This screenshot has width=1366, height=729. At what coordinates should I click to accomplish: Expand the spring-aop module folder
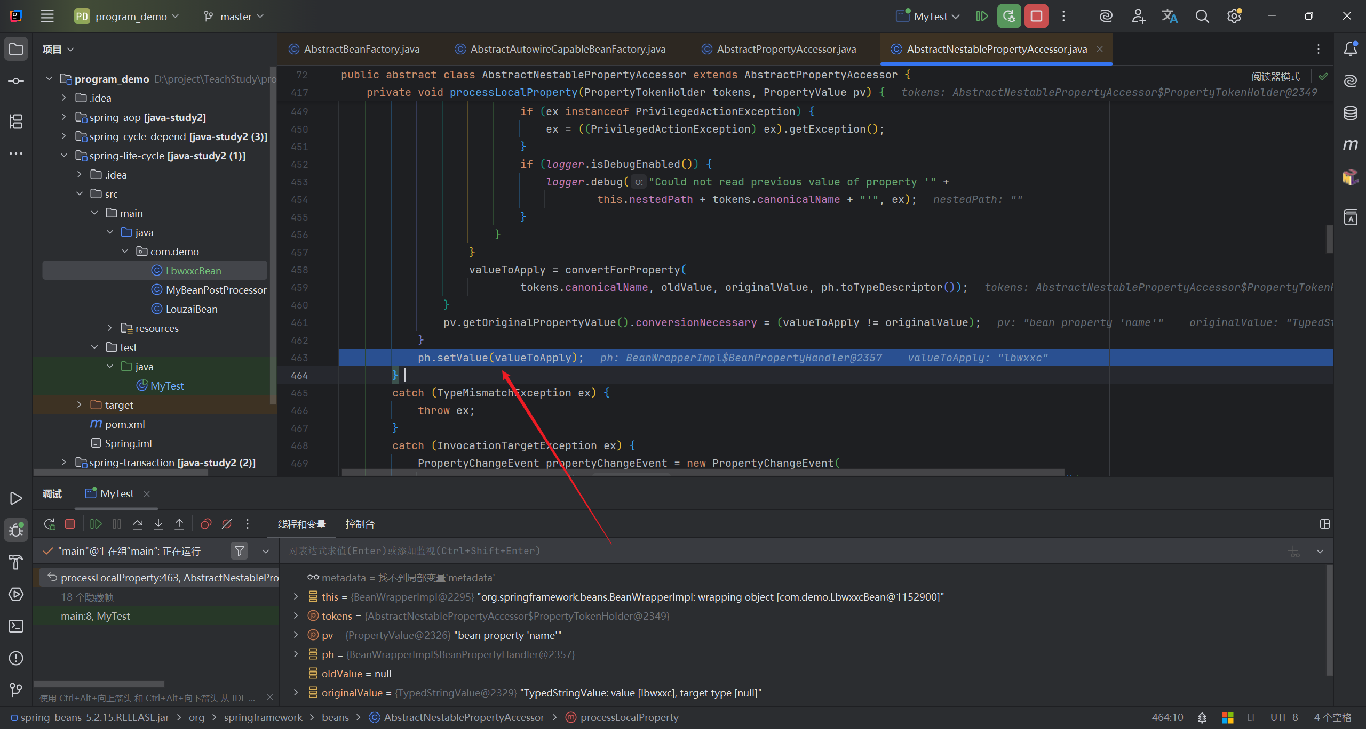click(x=64, y=117)
